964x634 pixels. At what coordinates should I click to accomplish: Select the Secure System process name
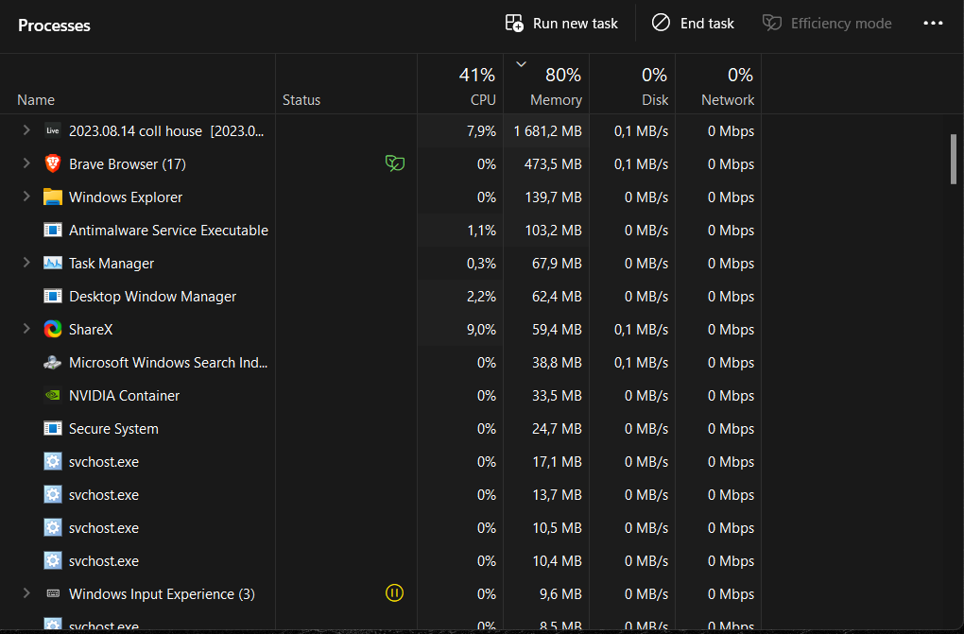pos(113,429)
